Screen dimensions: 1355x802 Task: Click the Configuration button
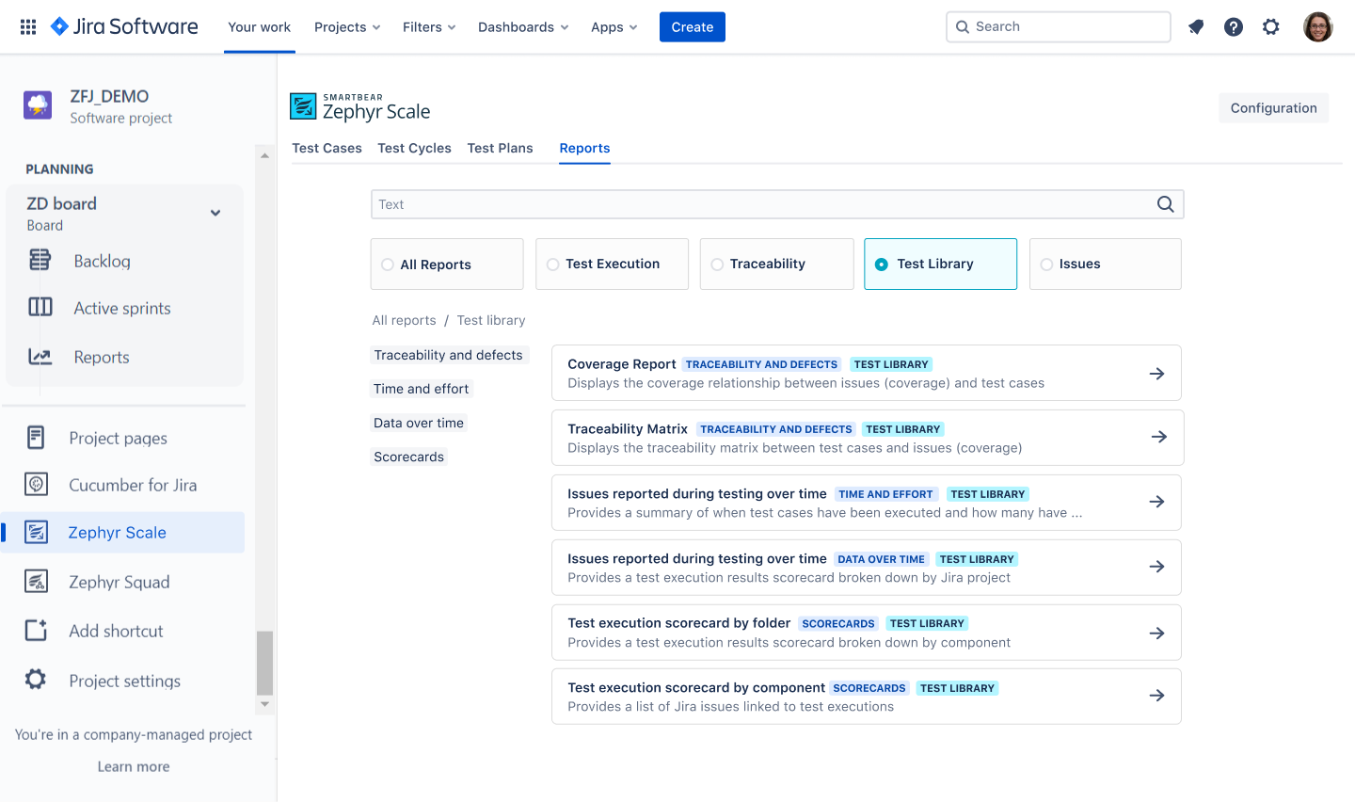click(1273, 108)
